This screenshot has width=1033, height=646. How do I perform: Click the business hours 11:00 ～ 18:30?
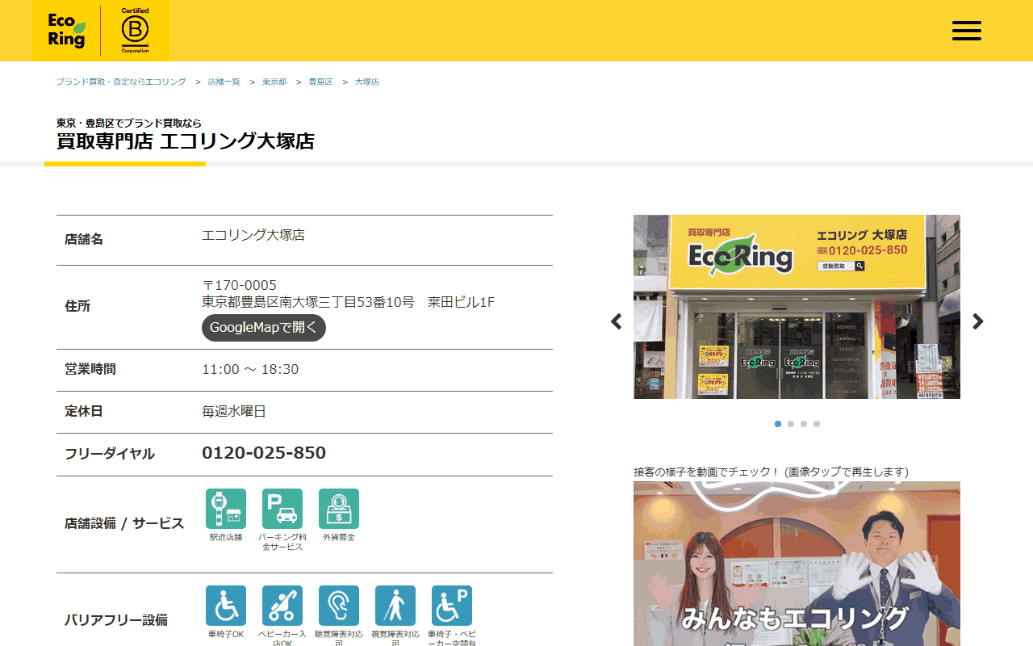coord(250,369)
